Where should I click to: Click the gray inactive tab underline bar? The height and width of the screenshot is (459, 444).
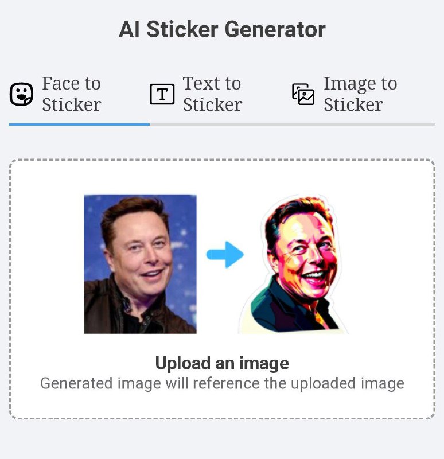293,125
